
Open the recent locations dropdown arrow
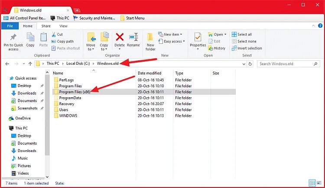point(24,64)
